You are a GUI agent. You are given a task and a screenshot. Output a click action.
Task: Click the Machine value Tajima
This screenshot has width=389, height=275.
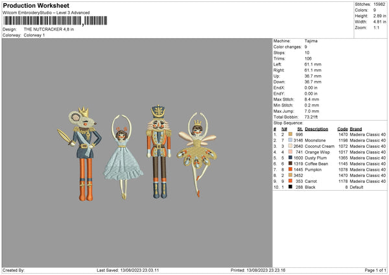(x=311, y=41)
